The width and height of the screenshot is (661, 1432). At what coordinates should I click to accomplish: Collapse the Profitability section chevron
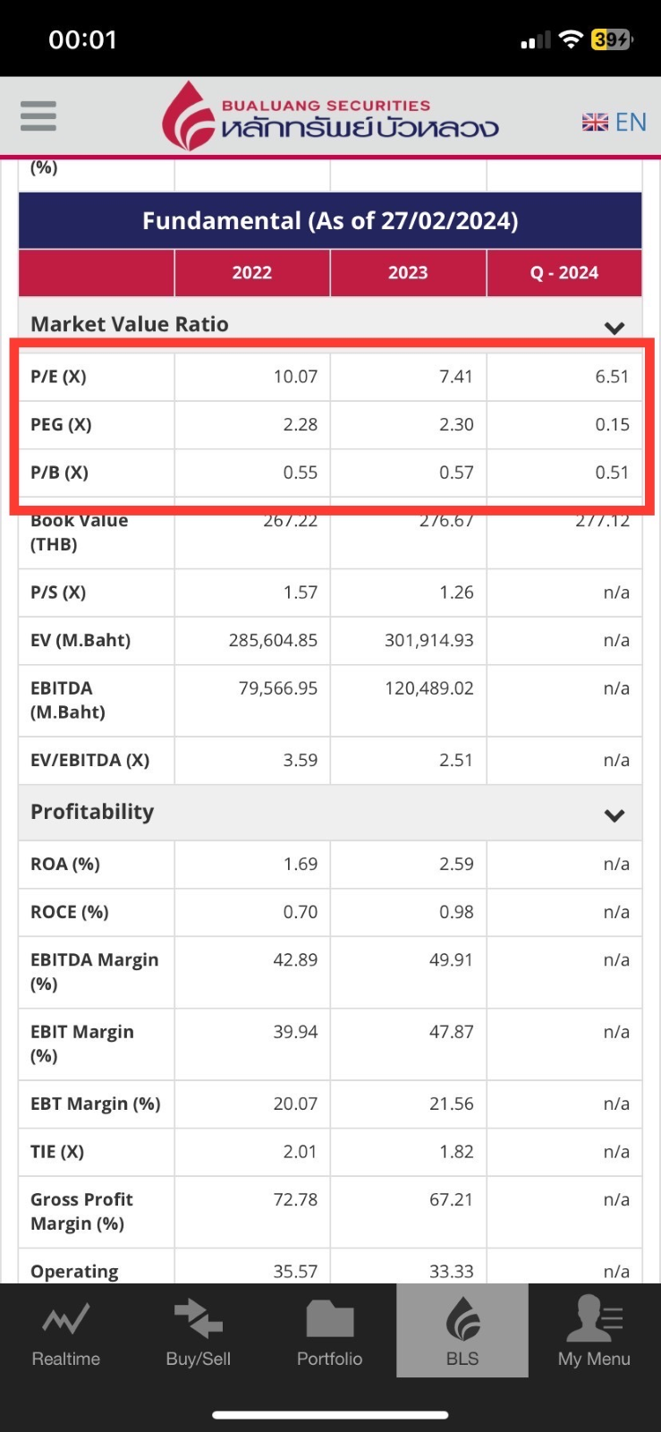point(614,815)
